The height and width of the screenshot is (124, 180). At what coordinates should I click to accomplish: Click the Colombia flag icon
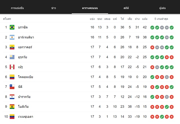[x=12, y=77]
